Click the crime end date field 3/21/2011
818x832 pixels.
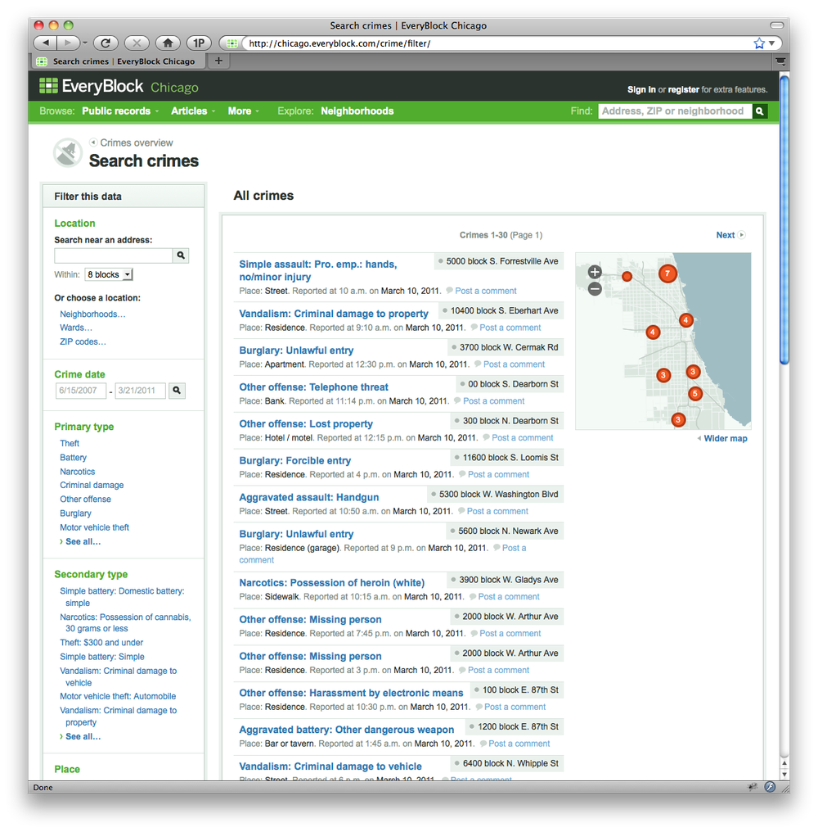140,391
